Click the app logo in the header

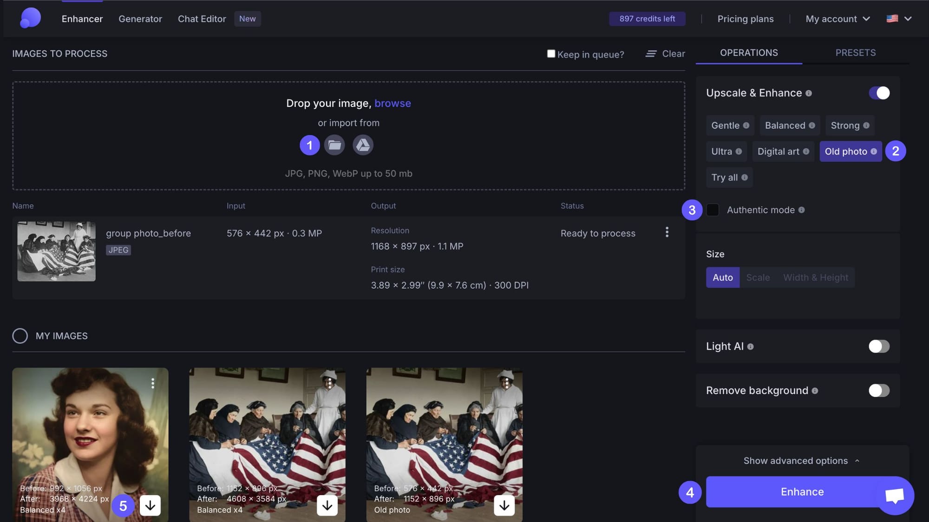pyautogui.click(x=31, y=18)
